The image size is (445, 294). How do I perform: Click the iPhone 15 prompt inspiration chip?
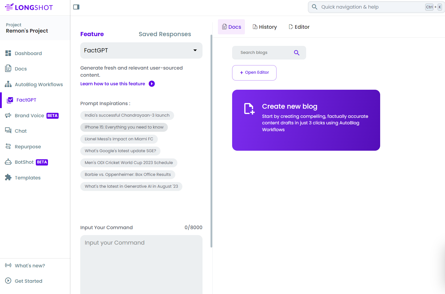point(124,127)
